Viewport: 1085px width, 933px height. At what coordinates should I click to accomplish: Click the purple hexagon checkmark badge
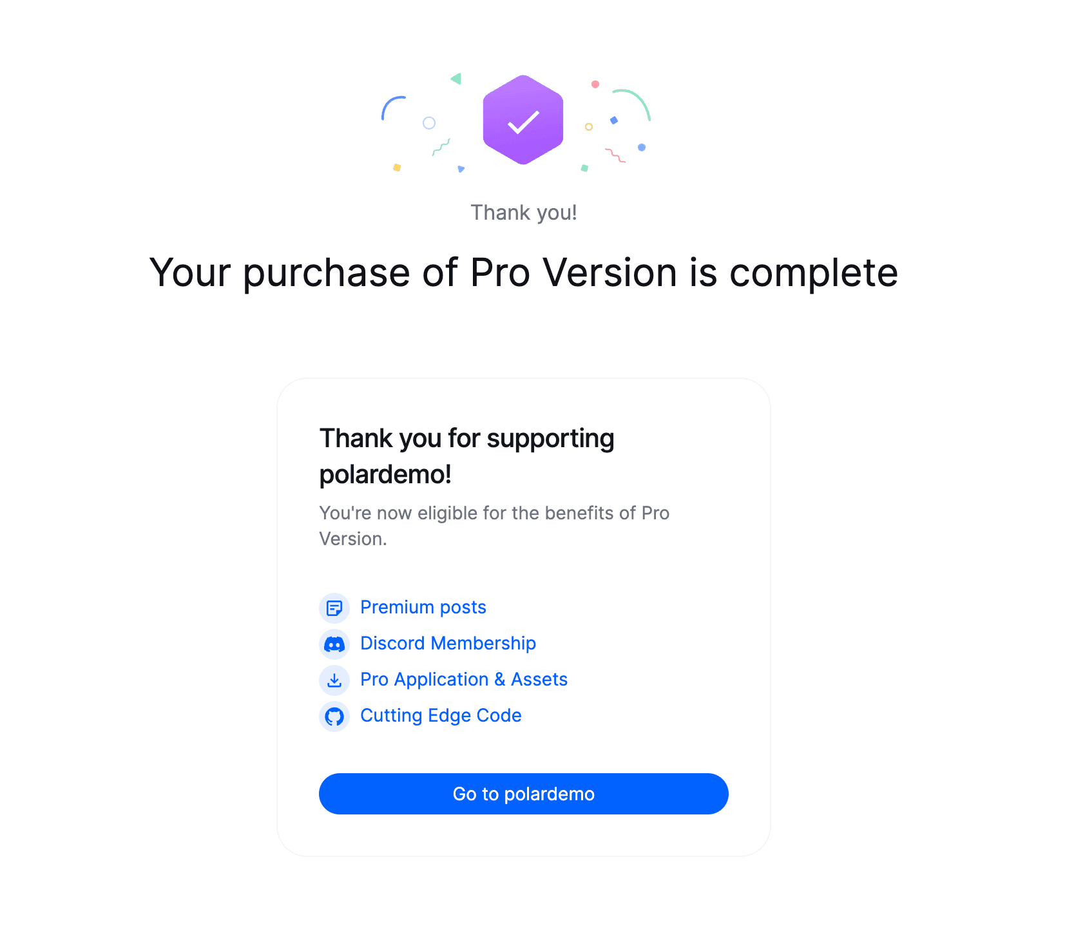[x=523, y=120]
